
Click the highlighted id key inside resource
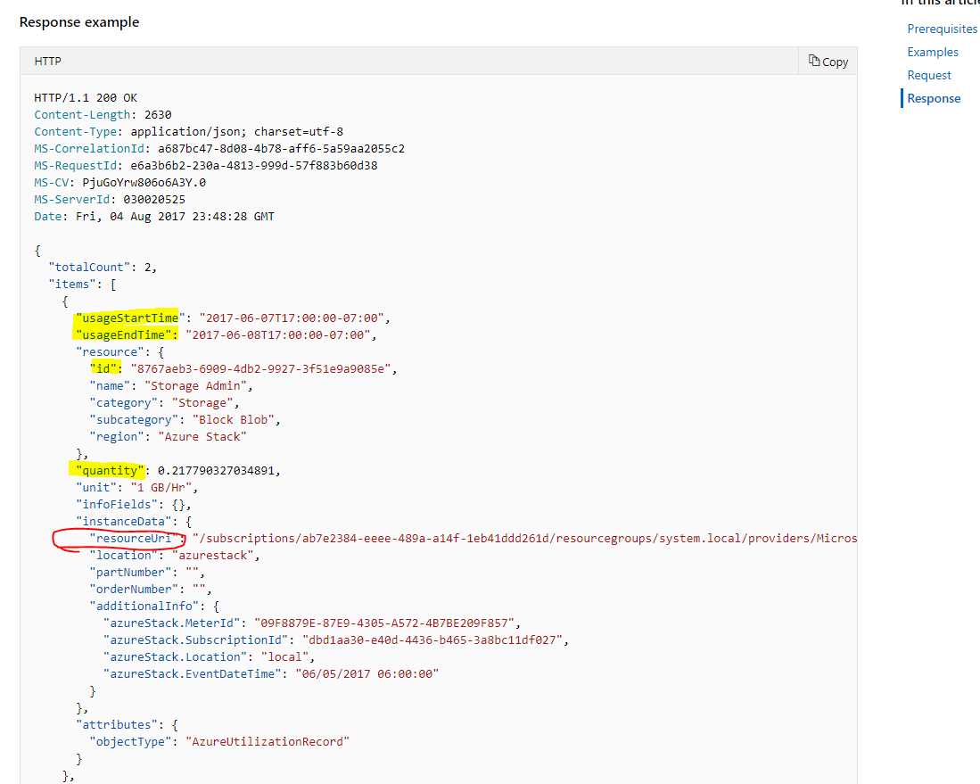pyautogui.click(x=104, y=368)
